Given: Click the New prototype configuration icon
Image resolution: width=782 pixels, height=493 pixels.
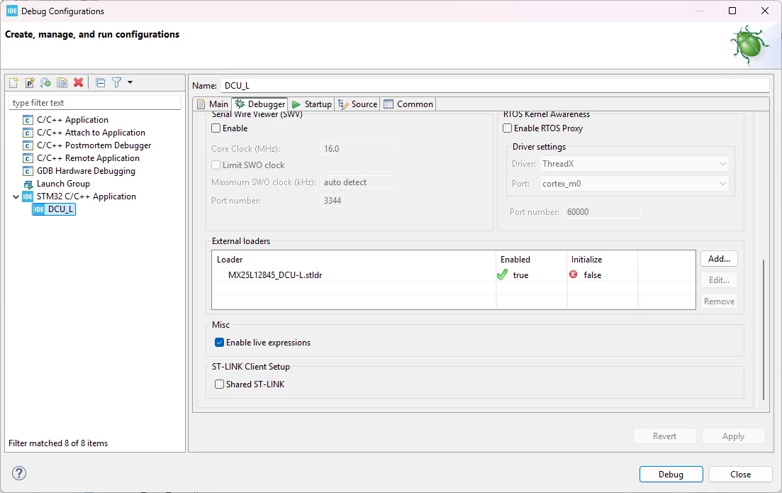Looking at the screenshot, I should click(30, 83).
